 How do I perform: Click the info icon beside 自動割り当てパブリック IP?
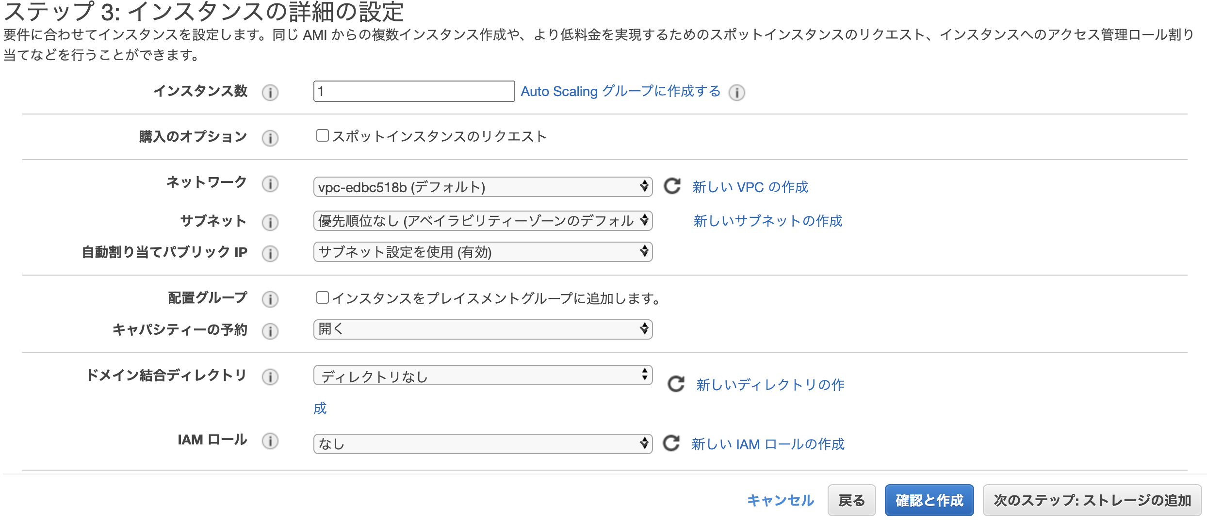tap(271, 253)
